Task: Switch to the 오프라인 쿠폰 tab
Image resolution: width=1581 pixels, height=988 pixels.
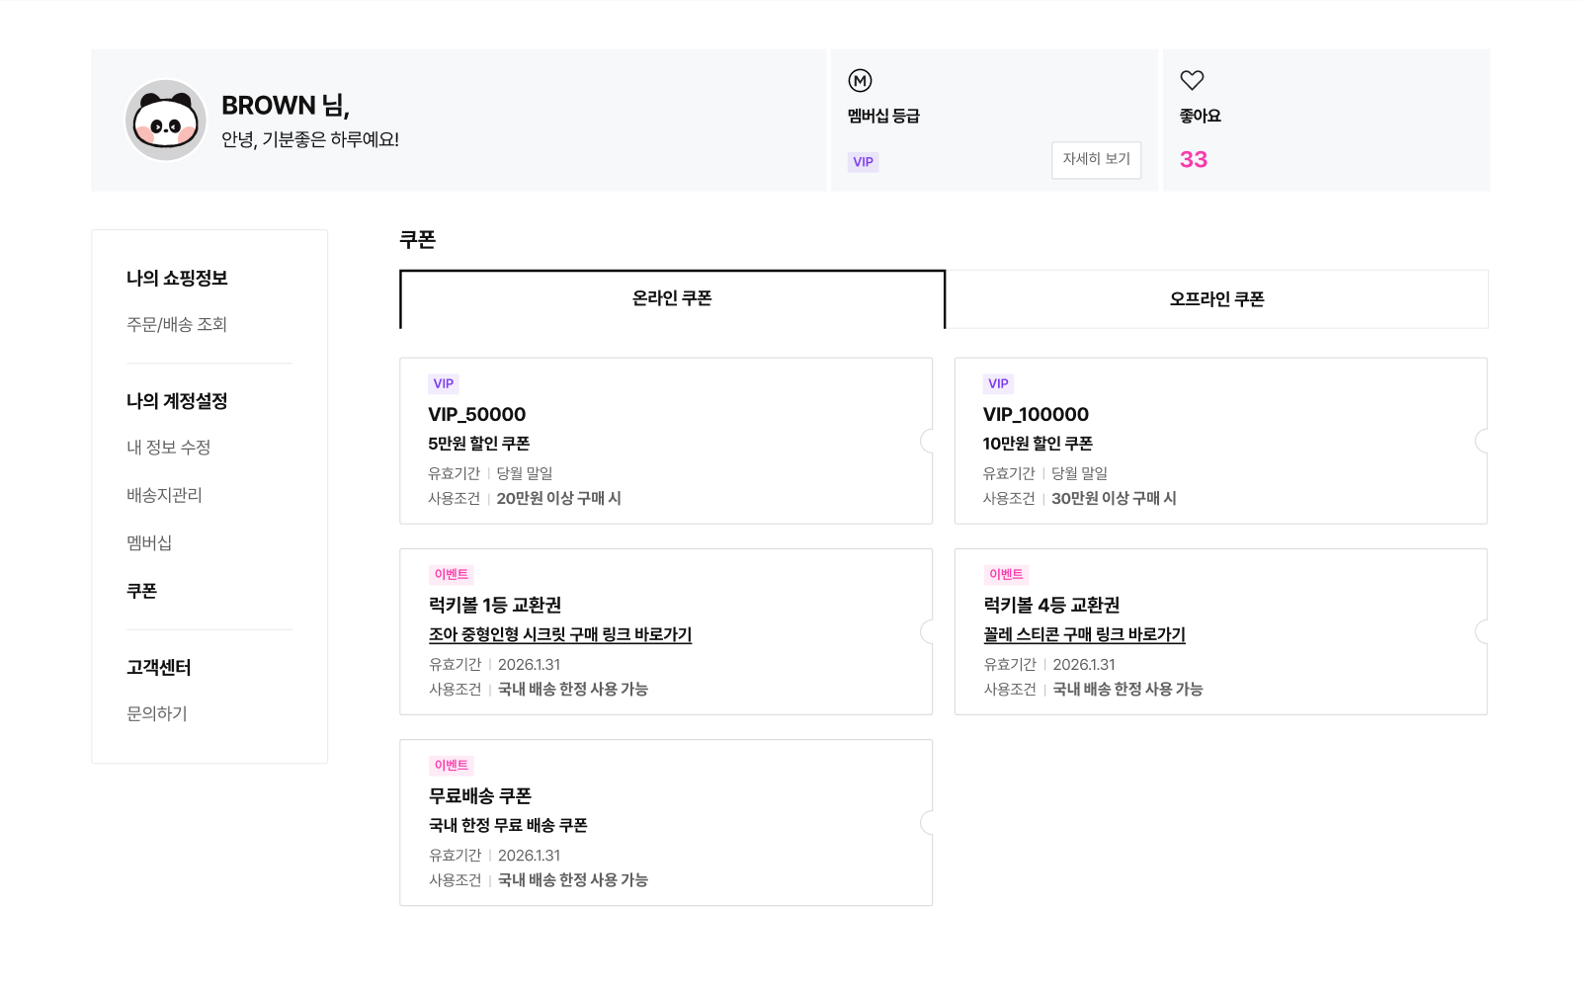Action: tap(1216, 299)
